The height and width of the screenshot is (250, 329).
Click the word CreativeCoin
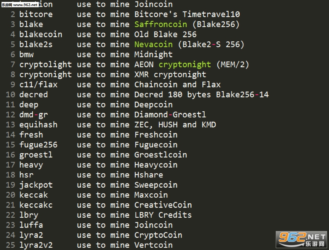pos(163,205)
